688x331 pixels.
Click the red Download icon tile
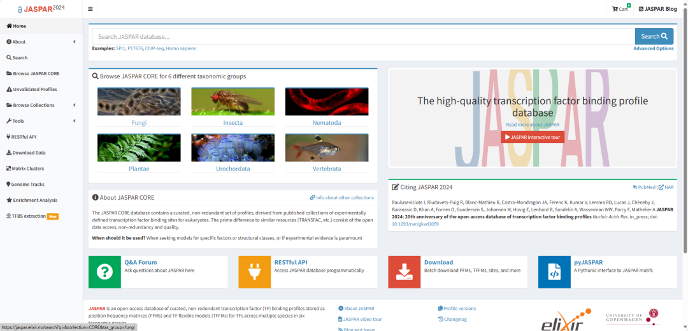pyautogui.click(x=404, y=272)
